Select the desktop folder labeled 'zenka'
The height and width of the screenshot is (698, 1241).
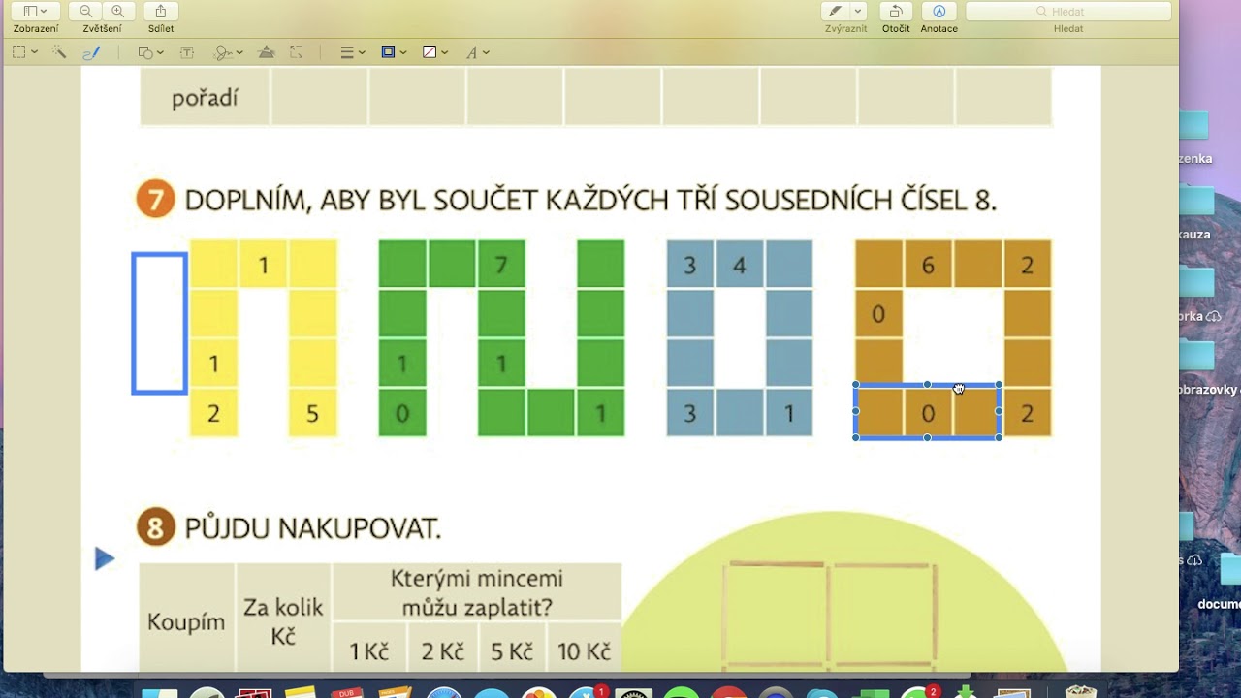click(1195, 137)
